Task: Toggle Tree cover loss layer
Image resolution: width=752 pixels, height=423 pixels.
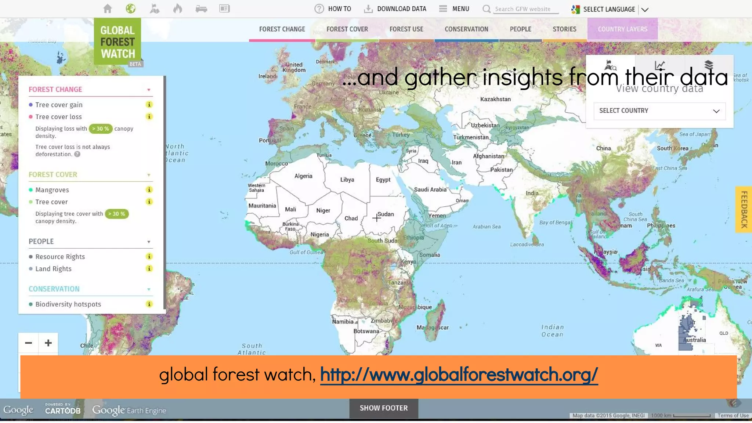Action: pyautogui.click(x=55, y=117)
